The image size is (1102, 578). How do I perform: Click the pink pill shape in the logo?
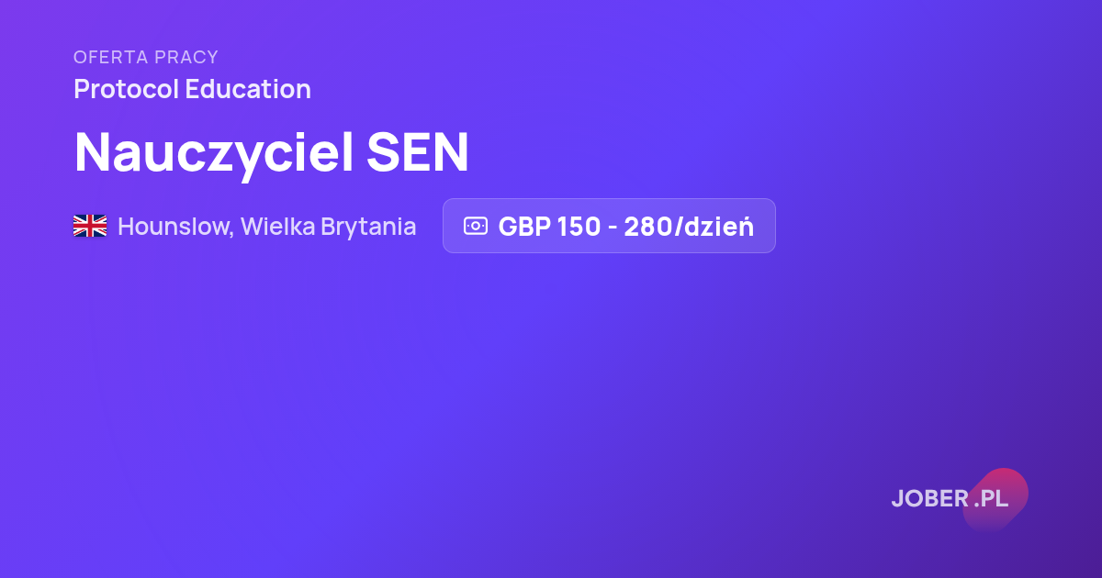[x=995, y=500]
